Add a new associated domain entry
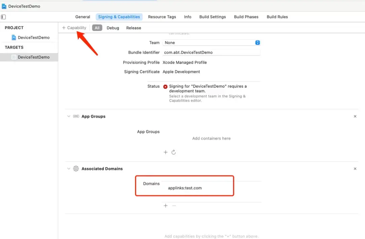 click(x=166, y=206)
